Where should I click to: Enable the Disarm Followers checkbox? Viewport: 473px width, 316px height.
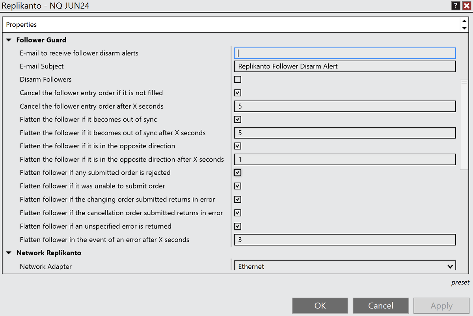(238, 79)
